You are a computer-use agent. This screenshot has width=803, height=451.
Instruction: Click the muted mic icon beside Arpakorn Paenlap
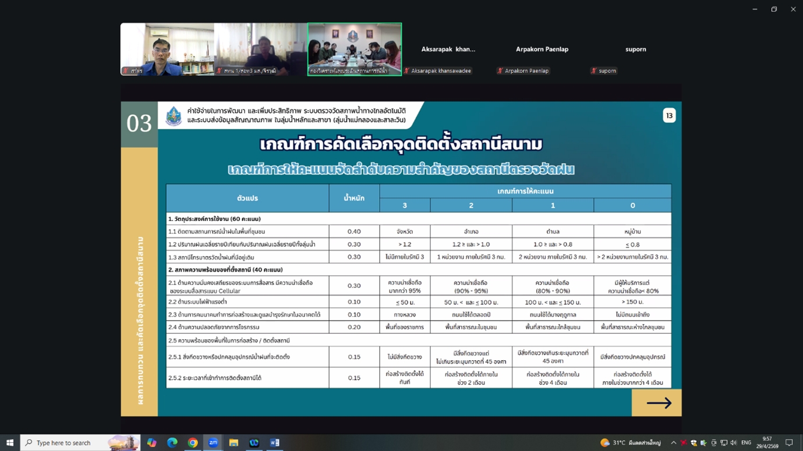500,71
